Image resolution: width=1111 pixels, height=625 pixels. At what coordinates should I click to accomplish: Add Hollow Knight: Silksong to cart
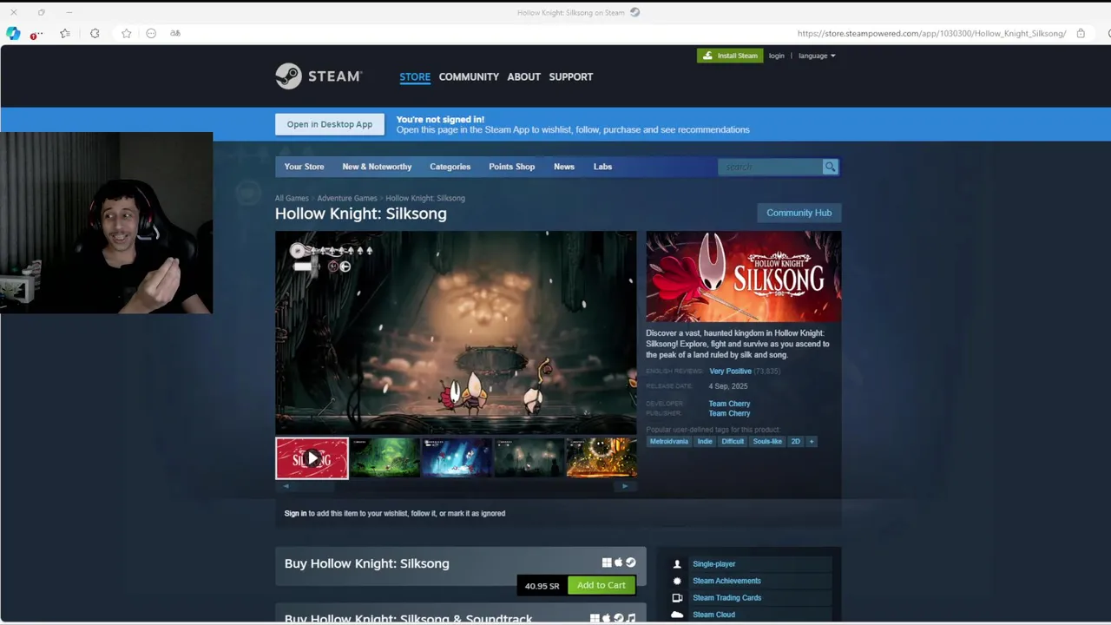tap(601, 585)
